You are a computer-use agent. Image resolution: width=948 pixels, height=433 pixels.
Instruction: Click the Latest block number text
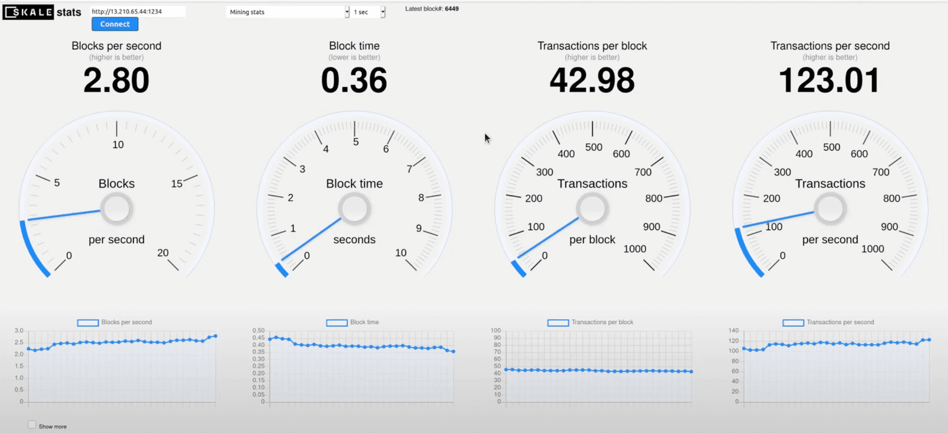coord(431,9)
